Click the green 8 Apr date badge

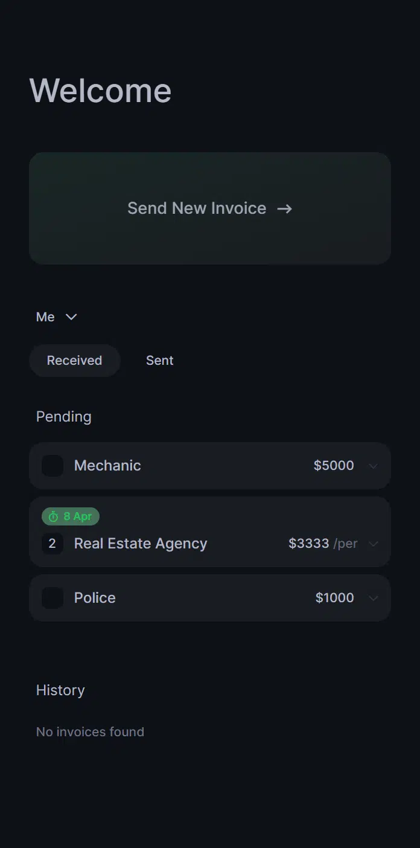click(71, 516)
